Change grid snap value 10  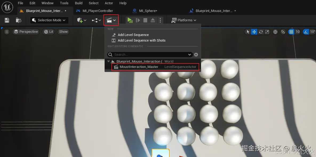click(298, 32)
